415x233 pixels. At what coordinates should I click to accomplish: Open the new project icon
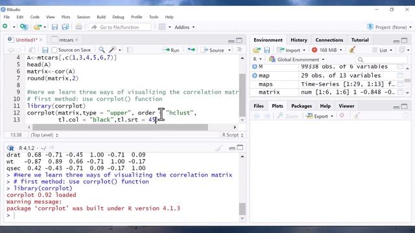pyautogui.click(x=24, y=27)
